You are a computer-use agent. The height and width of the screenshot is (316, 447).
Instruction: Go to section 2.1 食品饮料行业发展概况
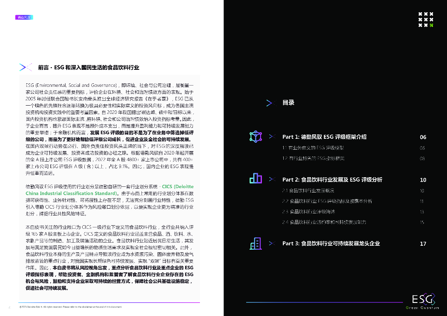[308, 191]
